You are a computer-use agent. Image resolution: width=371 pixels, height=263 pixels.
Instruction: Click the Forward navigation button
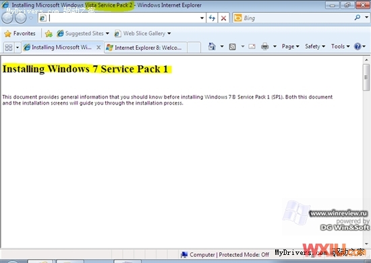pyautogui.click(x=21, y=18)
